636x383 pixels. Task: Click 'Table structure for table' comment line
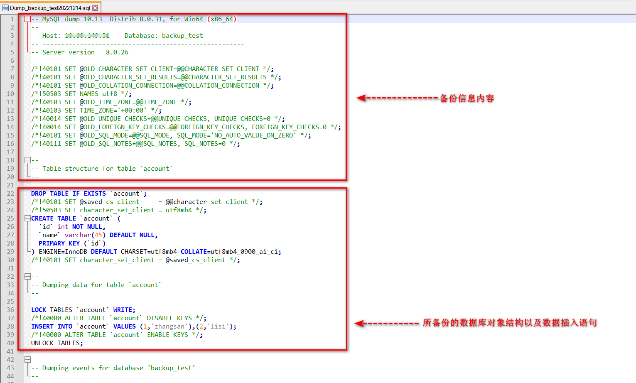[102, 169]
